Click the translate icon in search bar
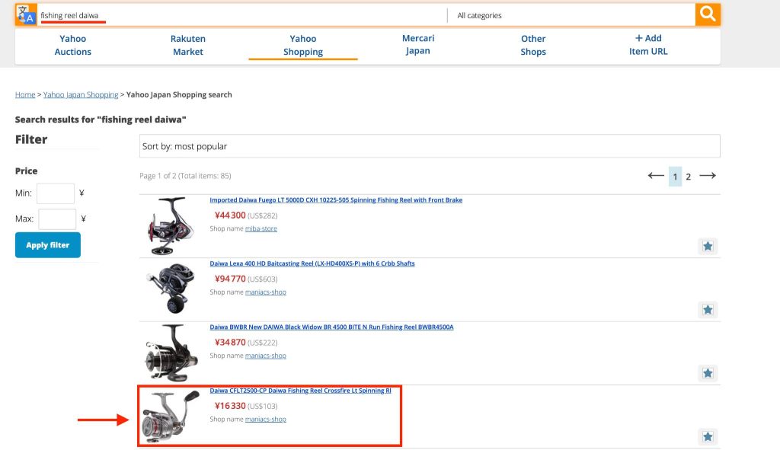Screen dimensions: 780x450 coord(26,14)
